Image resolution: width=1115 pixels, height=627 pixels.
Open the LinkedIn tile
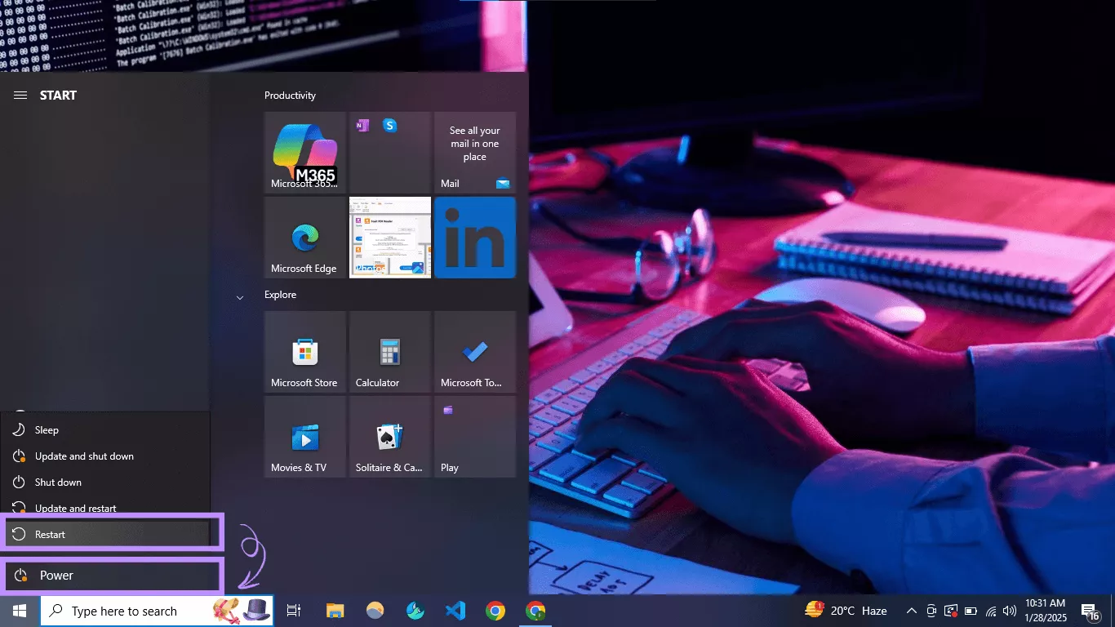tap(474, 237)
